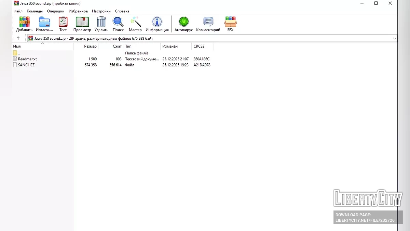Launch the Мастер (Wizard) tool
This screenshot has width=410, height=231.
(135, 22)
